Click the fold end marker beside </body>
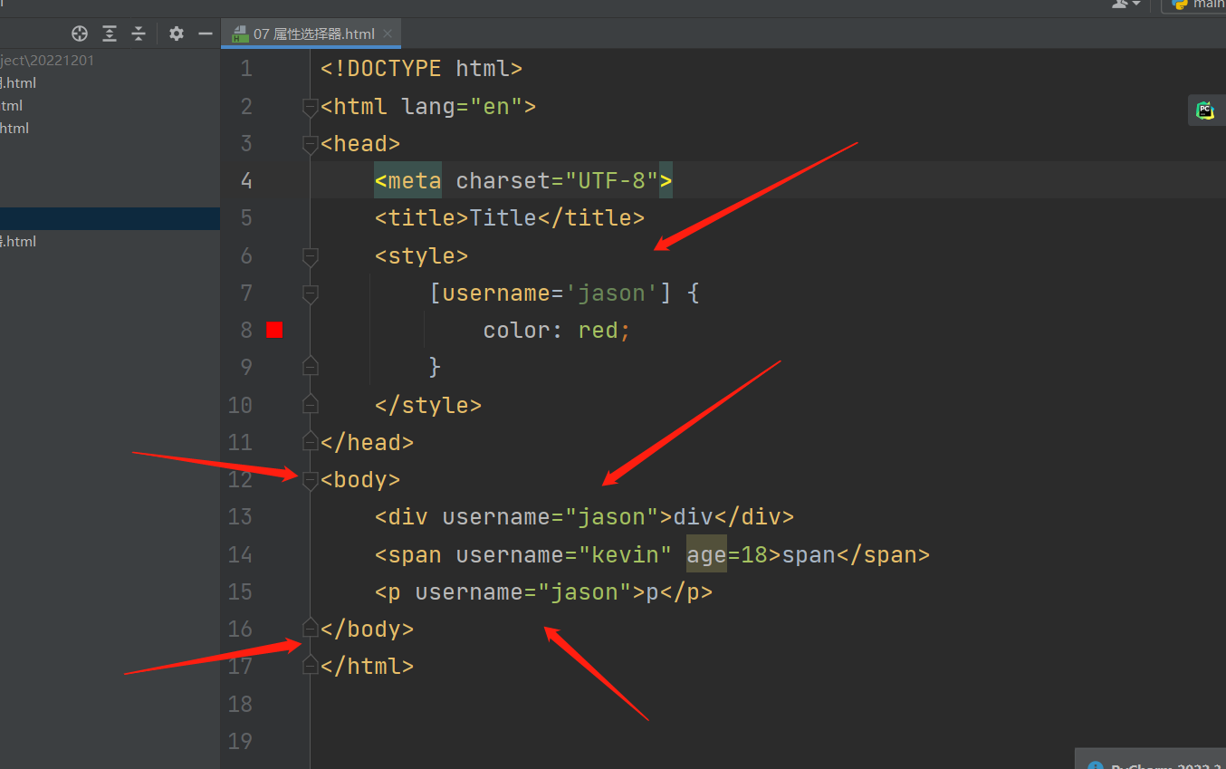Viewport: 1226px width, 769px height. [x=311, y=628]
